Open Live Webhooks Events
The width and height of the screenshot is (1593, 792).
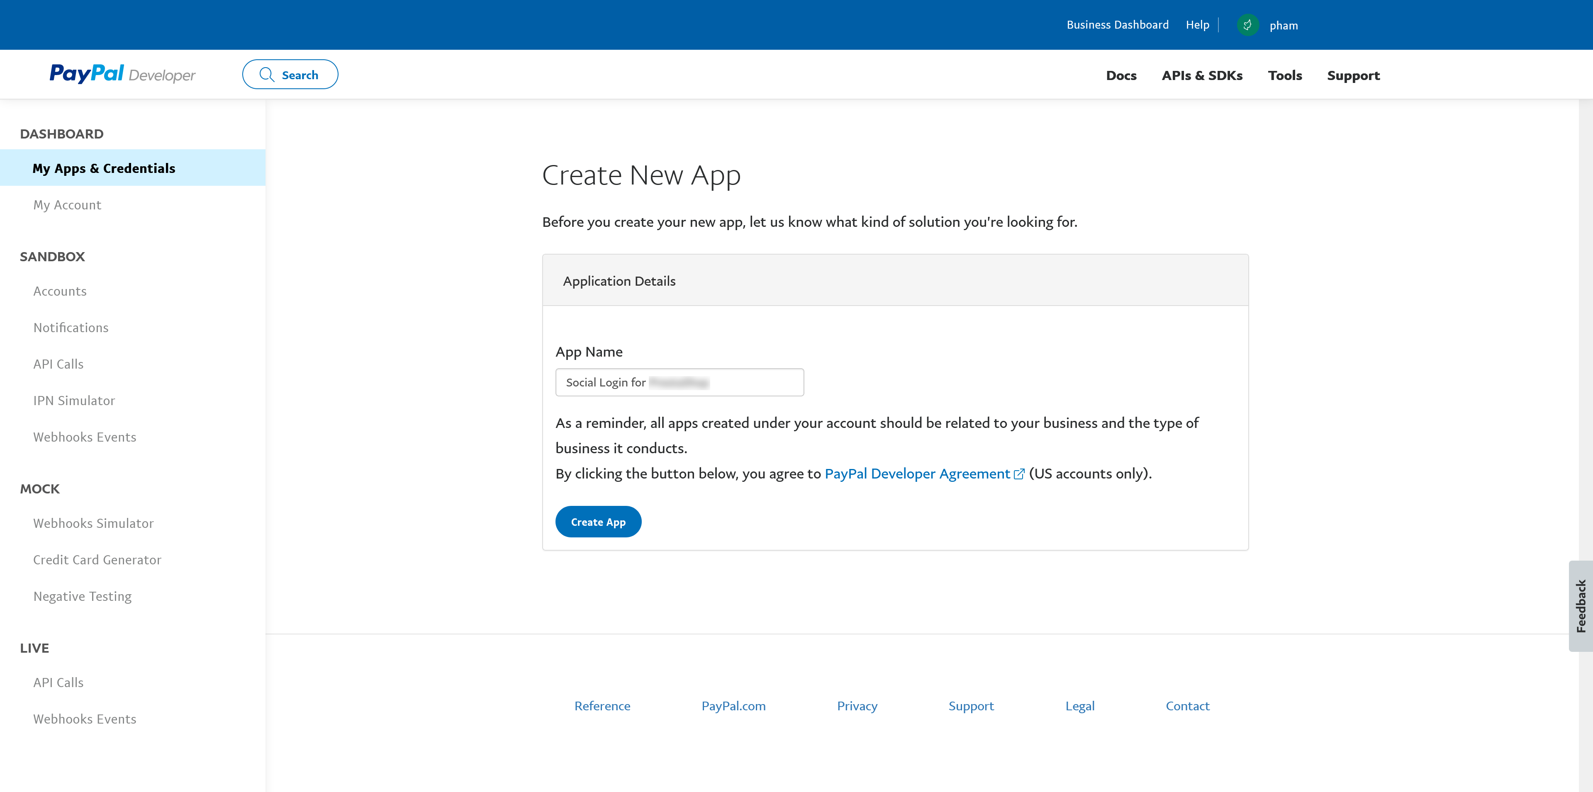(x=85, y=719)
